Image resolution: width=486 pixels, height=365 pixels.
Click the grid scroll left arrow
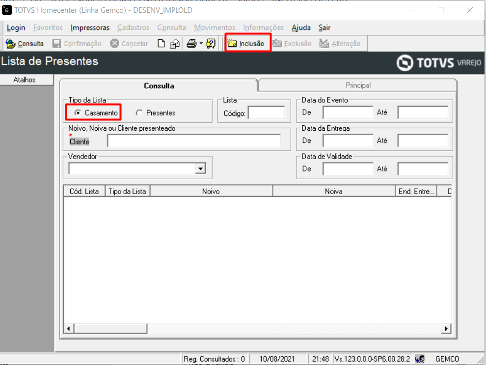69,329
